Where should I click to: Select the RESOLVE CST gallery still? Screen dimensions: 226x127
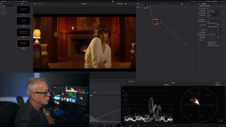pos(24,10)
